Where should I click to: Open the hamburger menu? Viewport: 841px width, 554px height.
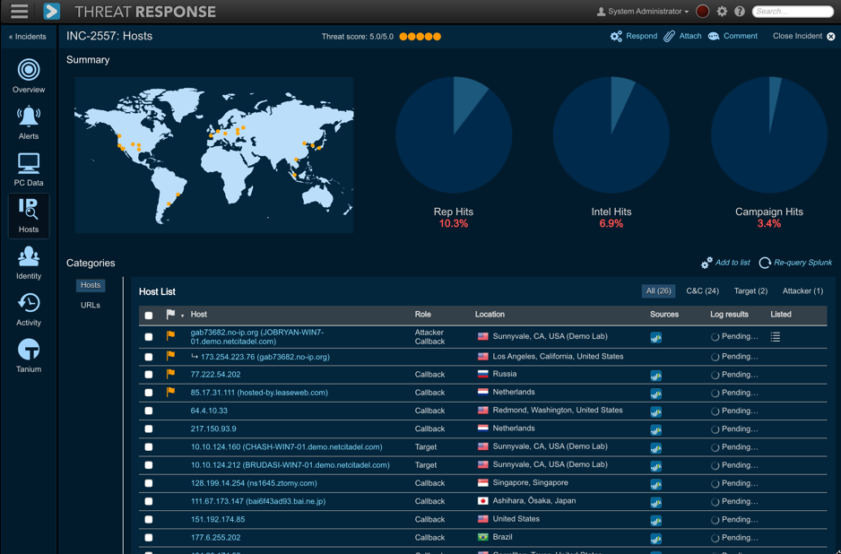[x=19, y=12]
